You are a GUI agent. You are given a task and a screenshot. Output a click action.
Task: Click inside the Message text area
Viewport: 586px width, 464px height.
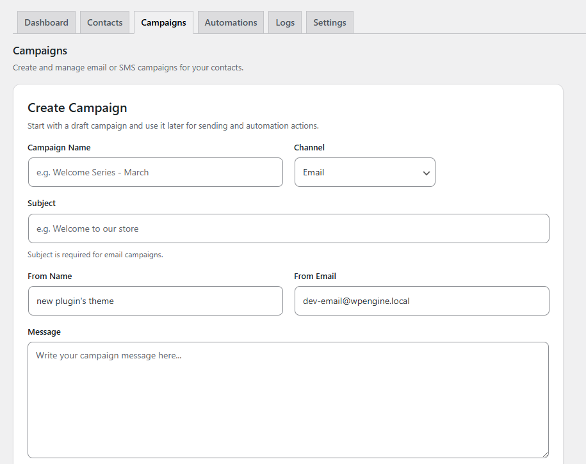(x=288, y=400)
